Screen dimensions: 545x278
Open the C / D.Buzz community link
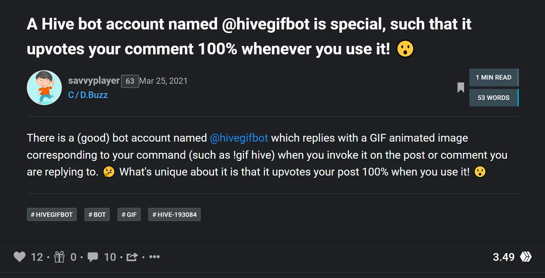(x=88, y=95)
